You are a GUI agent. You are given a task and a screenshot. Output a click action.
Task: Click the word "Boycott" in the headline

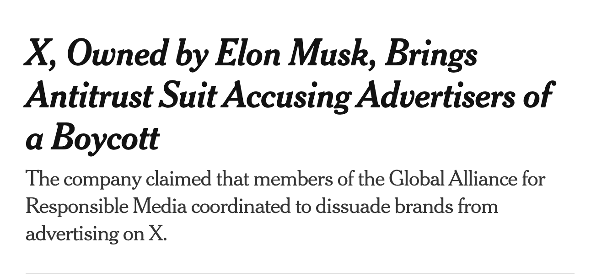[x=105, y=137]
